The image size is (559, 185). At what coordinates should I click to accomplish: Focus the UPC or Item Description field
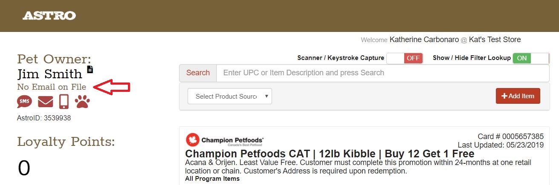pyautogui.click(x=382, y=73)
